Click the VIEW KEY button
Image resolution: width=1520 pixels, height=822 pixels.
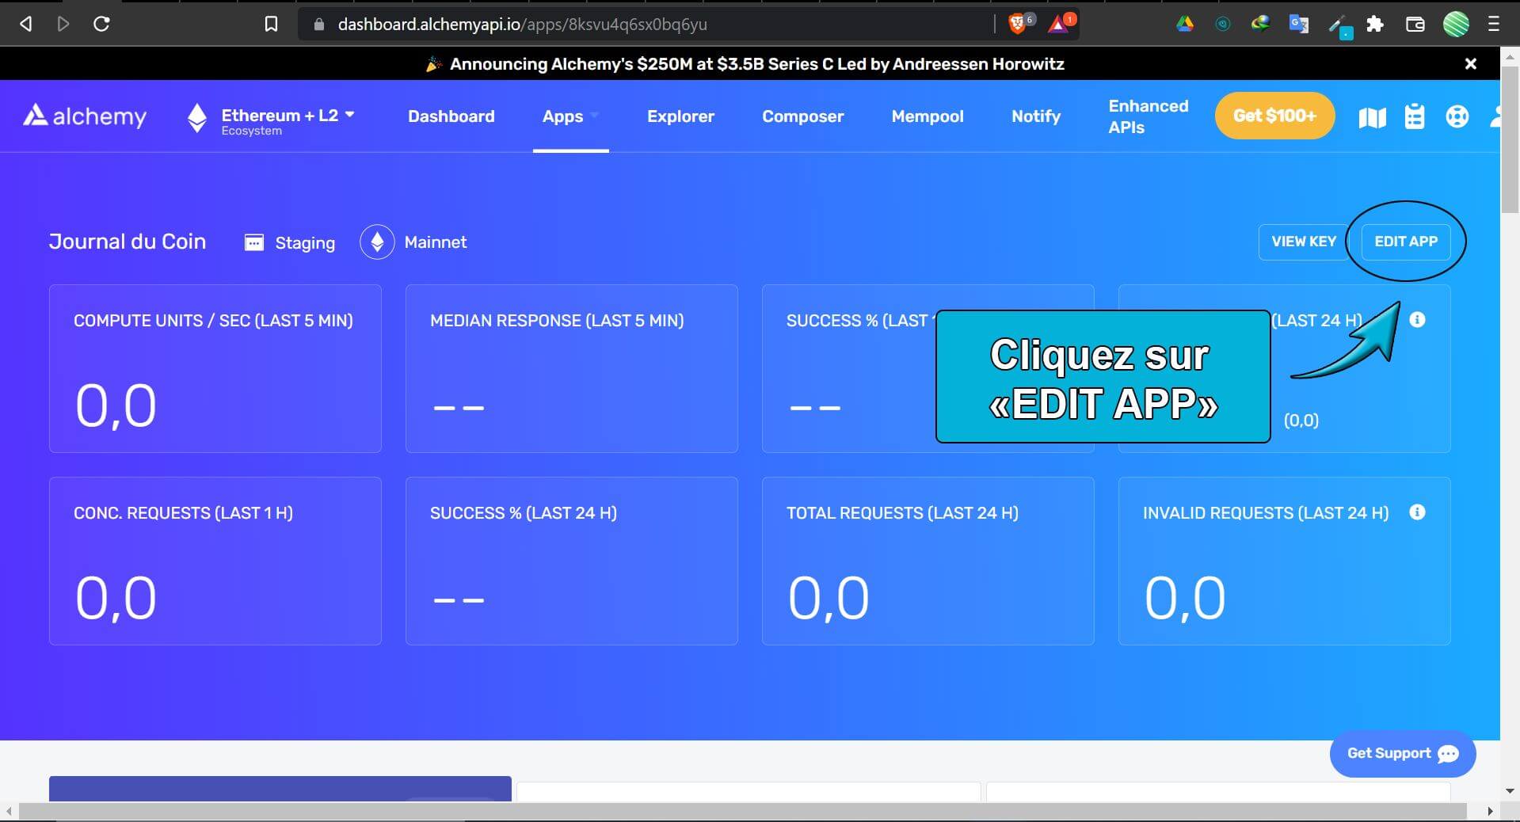[1303, 242]
